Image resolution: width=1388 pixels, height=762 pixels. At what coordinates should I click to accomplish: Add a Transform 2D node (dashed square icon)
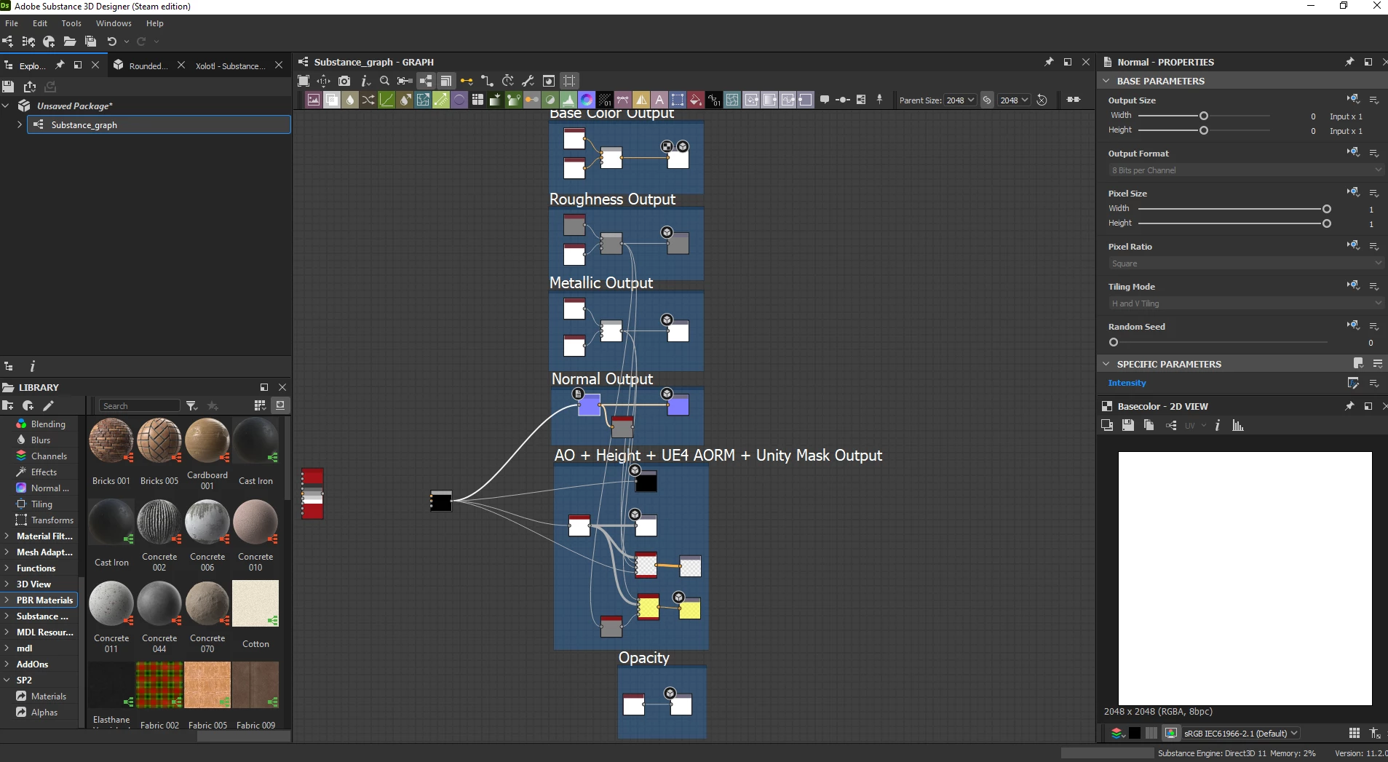coord(678,100)
